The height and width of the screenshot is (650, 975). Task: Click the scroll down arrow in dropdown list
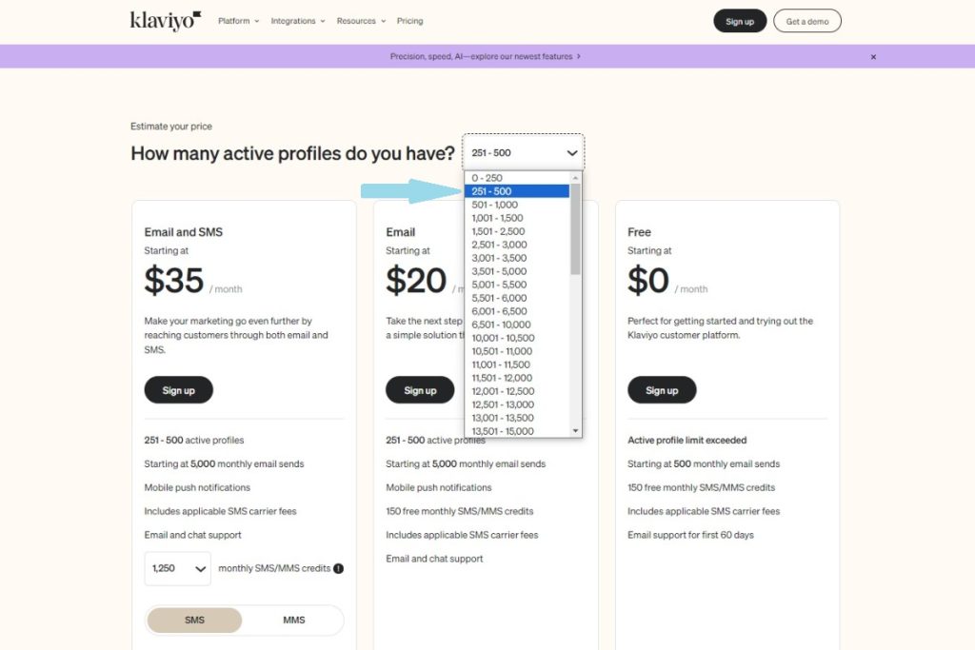pos(575,431)
